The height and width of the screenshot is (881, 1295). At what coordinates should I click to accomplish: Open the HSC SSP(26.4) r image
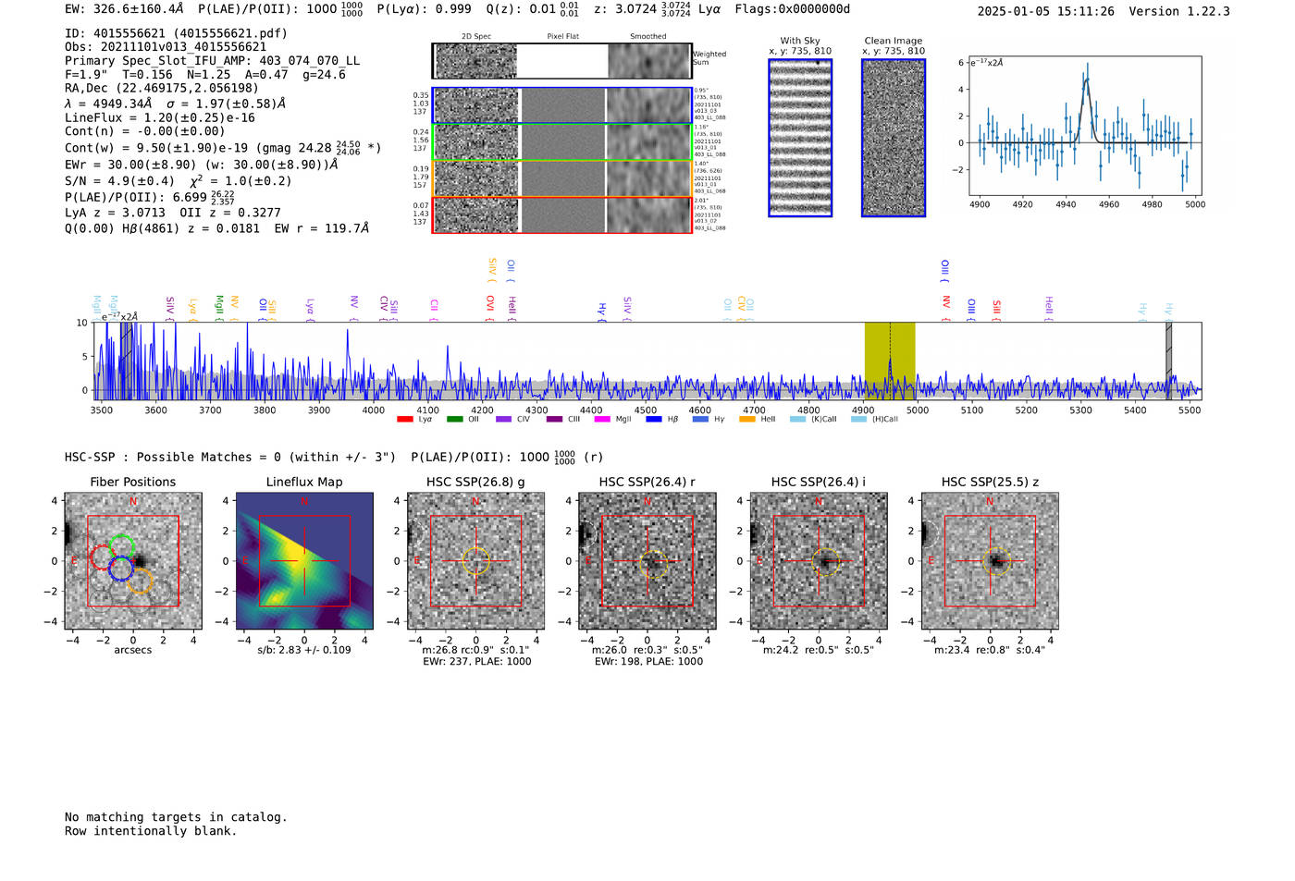pyautogui.click(x=647, y=561)
